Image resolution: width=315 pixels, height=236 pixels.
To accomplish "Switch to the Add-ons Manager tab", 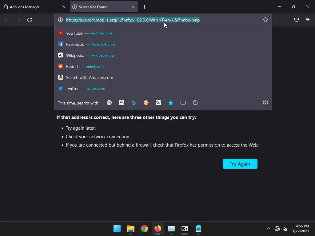I will click(34, 7).
